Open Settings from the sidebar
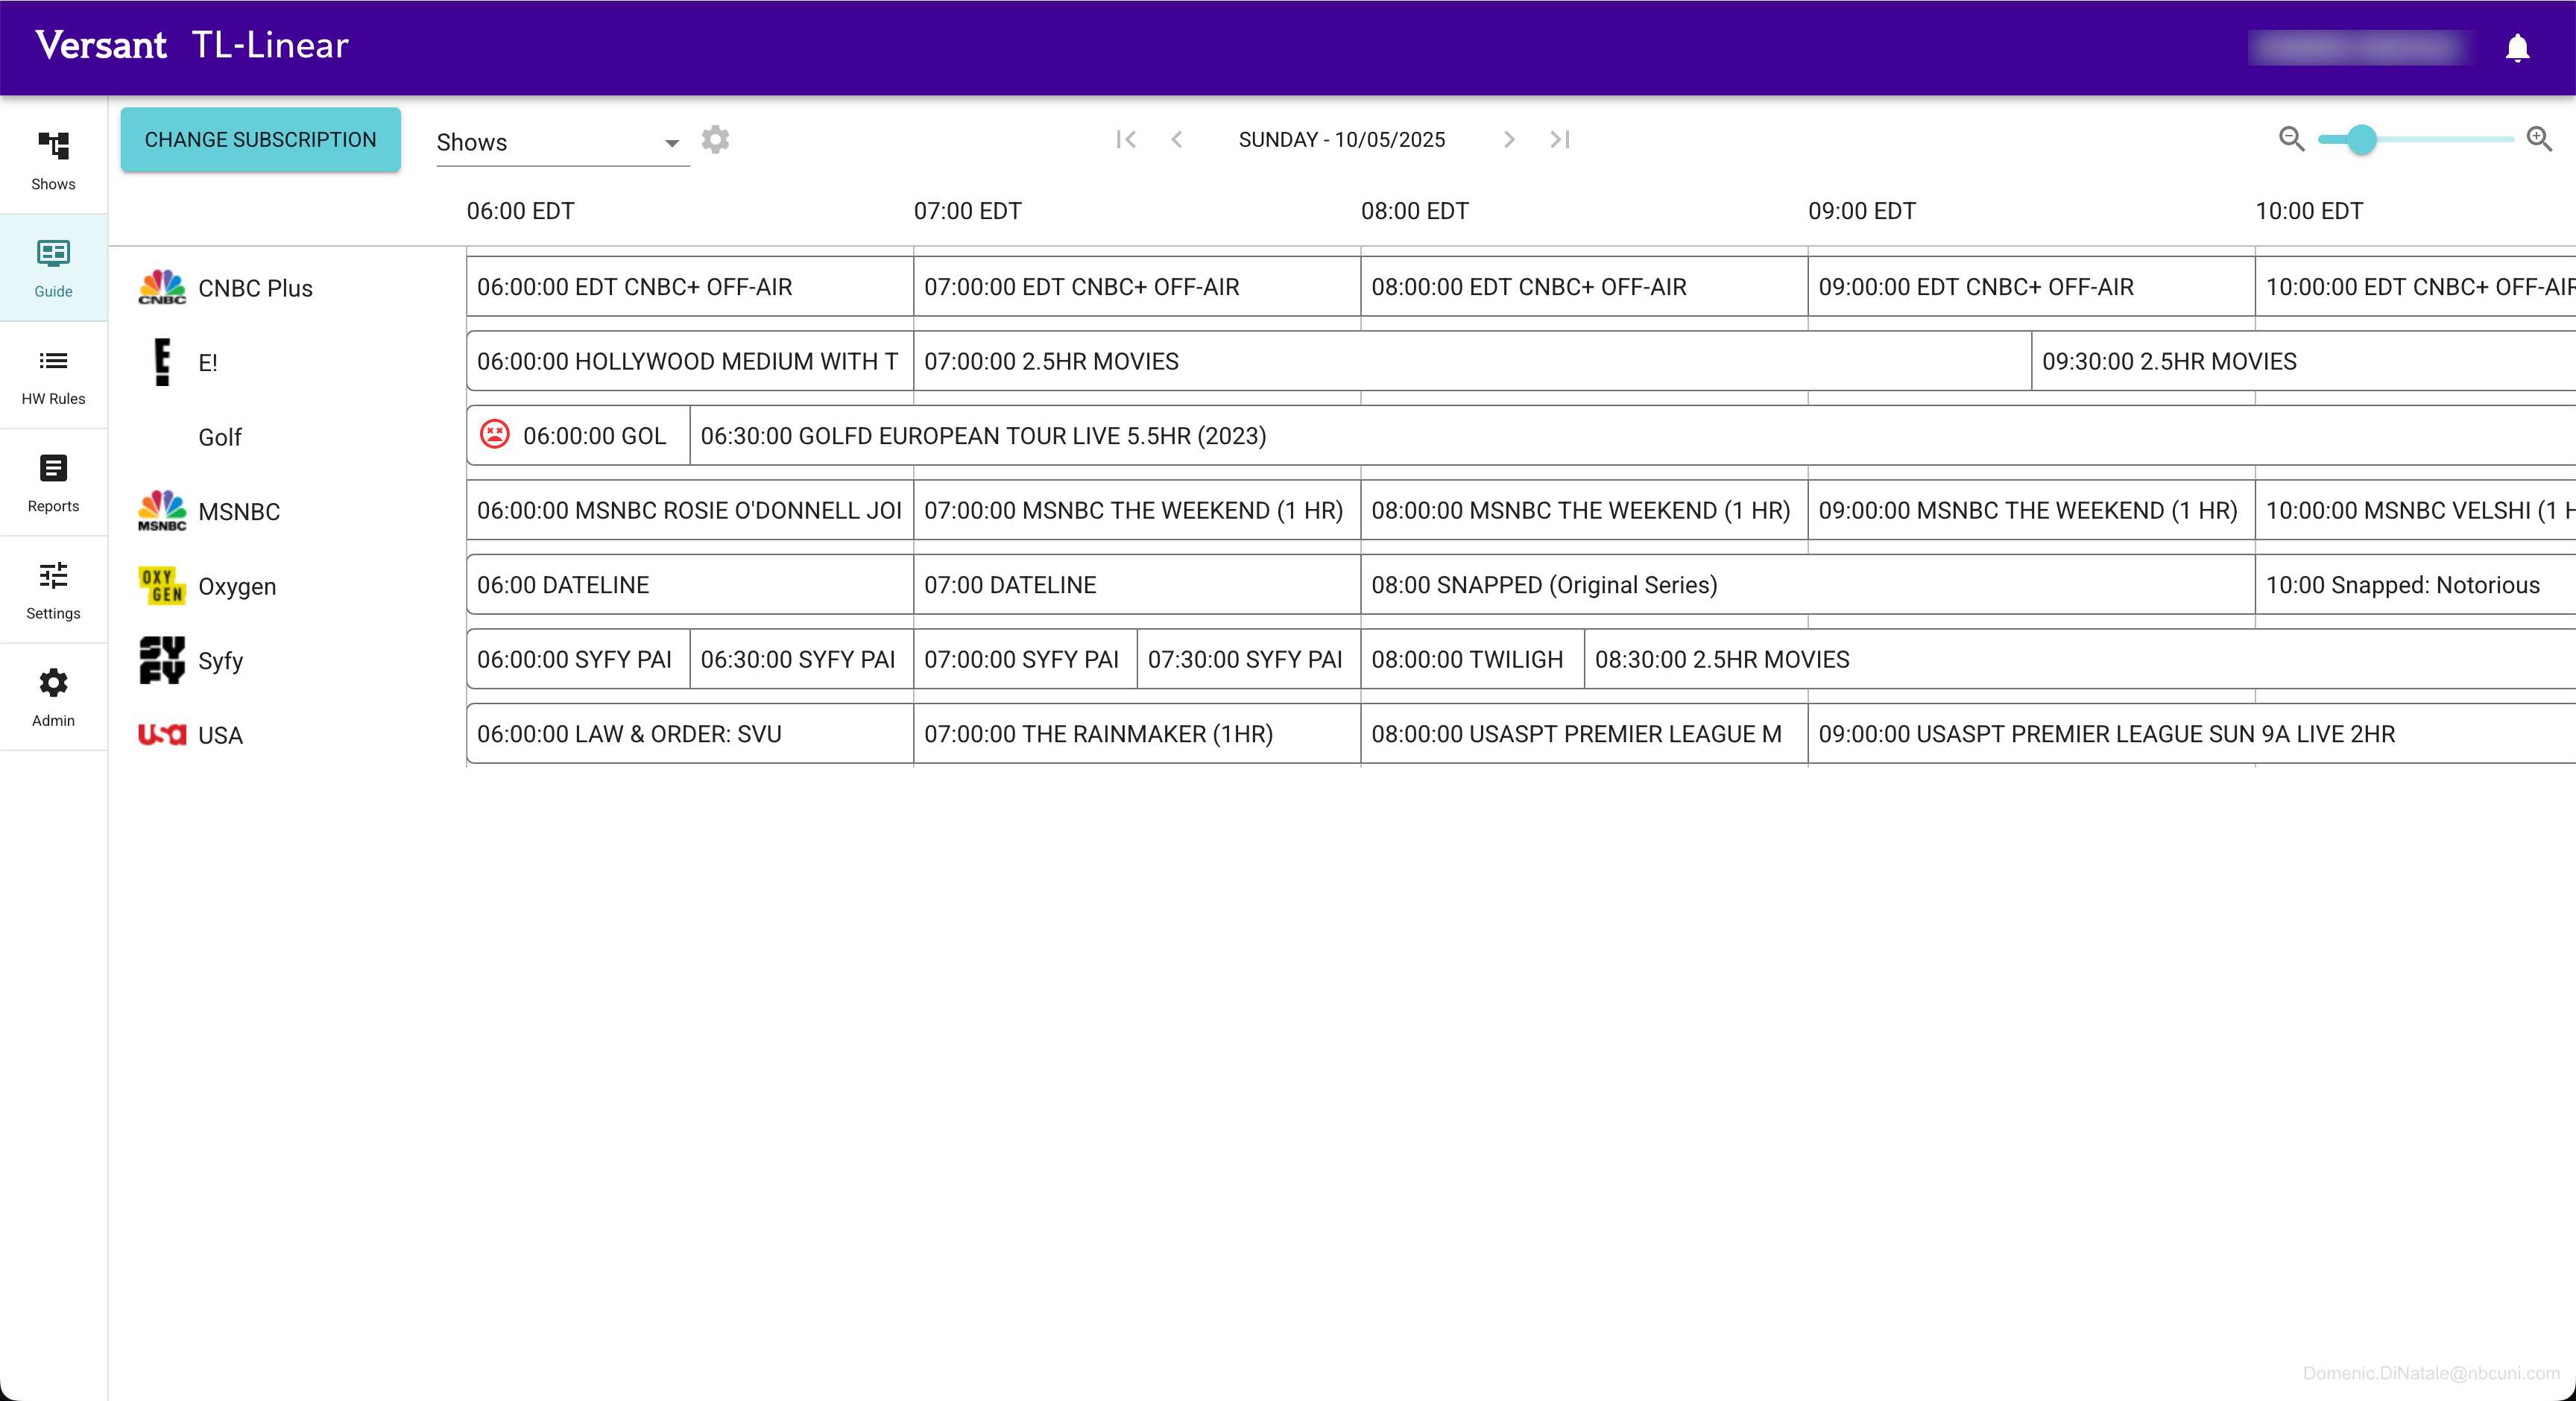Image resolution: width=2576 pixels, height=1401 pixels. [52, 590]
